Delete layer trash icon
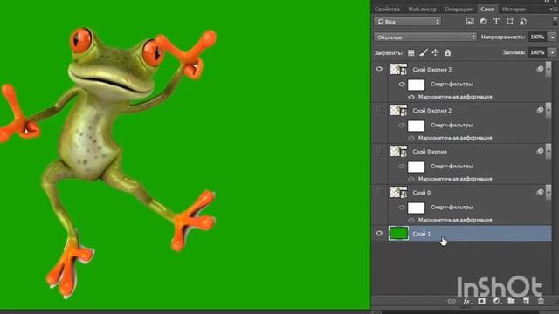This screenshot has height=314, width=559. [541, 301]
